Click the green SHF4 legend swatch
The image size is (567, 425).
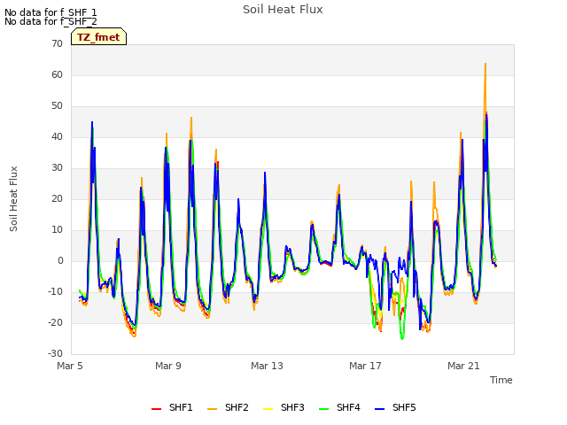click(x=323, y=409)
